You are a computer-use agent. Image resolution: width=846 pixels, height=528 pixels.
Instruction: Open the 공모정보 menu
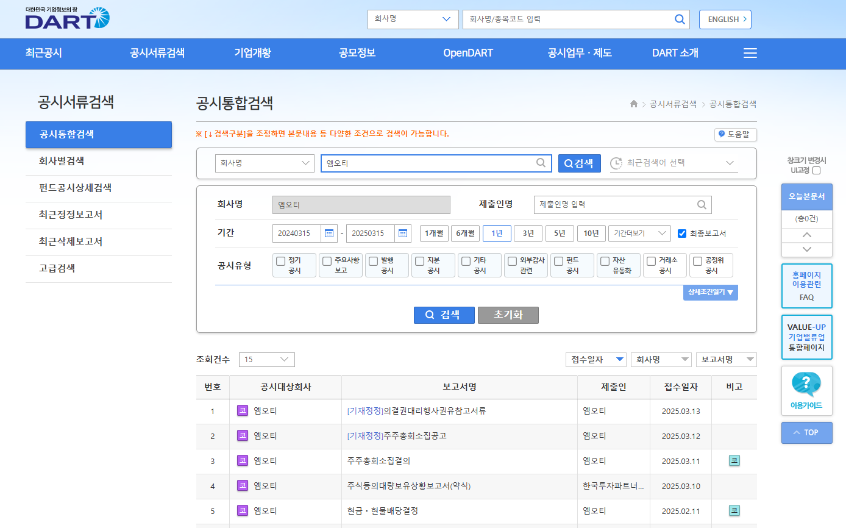click(x=357, y=53)
